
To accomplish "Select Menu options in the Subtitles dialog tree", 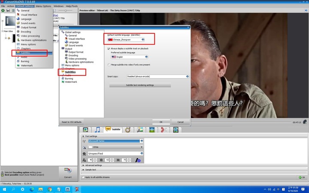I will pyautogui.click(x=72, y=65).
